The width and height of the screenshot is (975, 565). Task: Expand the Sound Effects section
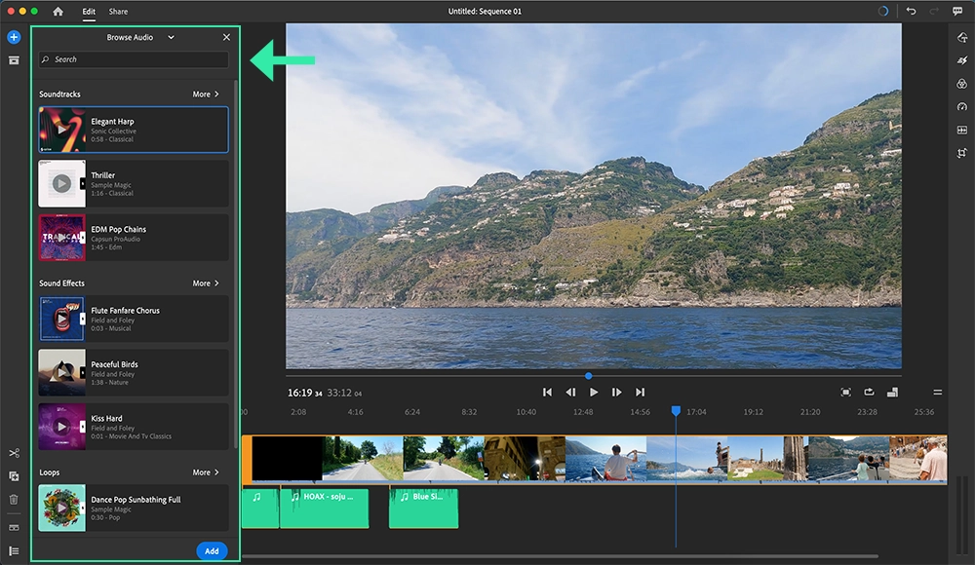(x=206, y=282)
